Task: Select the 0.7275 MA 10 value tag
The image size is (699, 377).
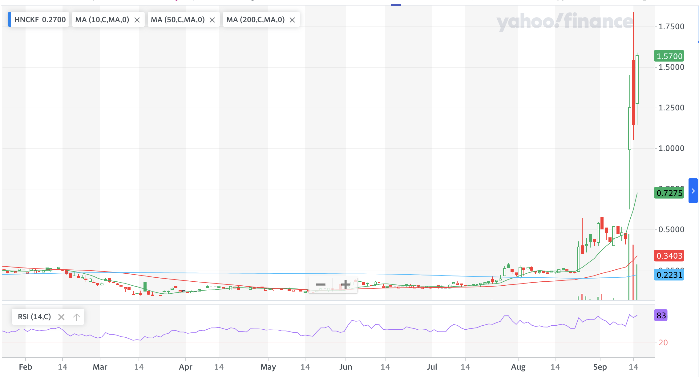Action: coord(669,193)
